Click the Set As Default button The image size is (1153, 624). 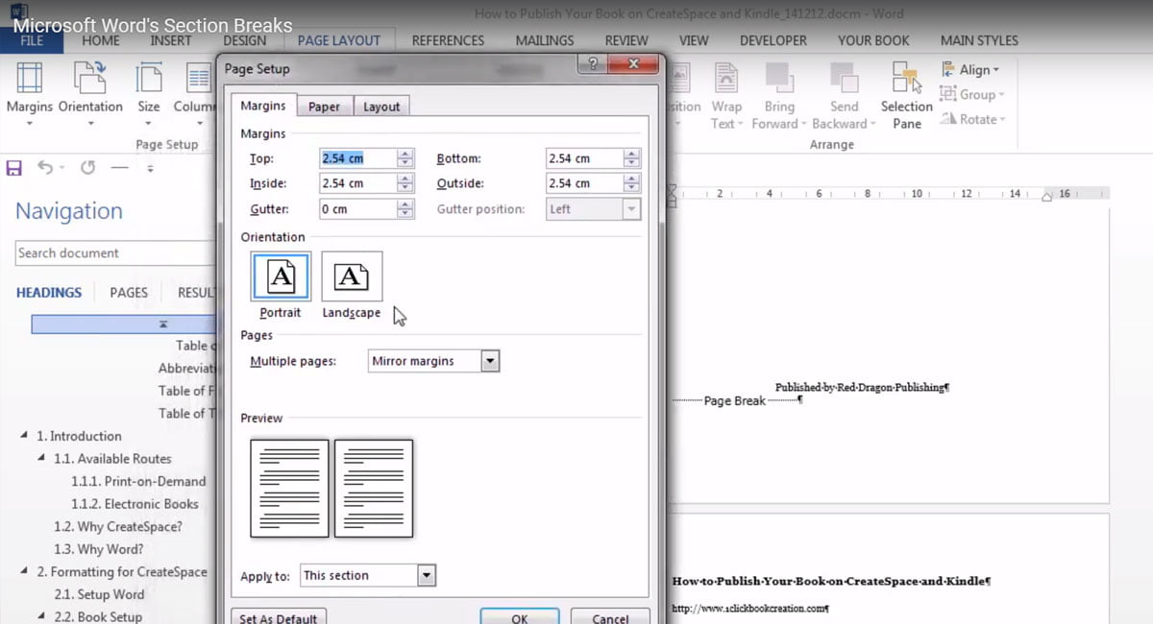[x=279, y=618]
